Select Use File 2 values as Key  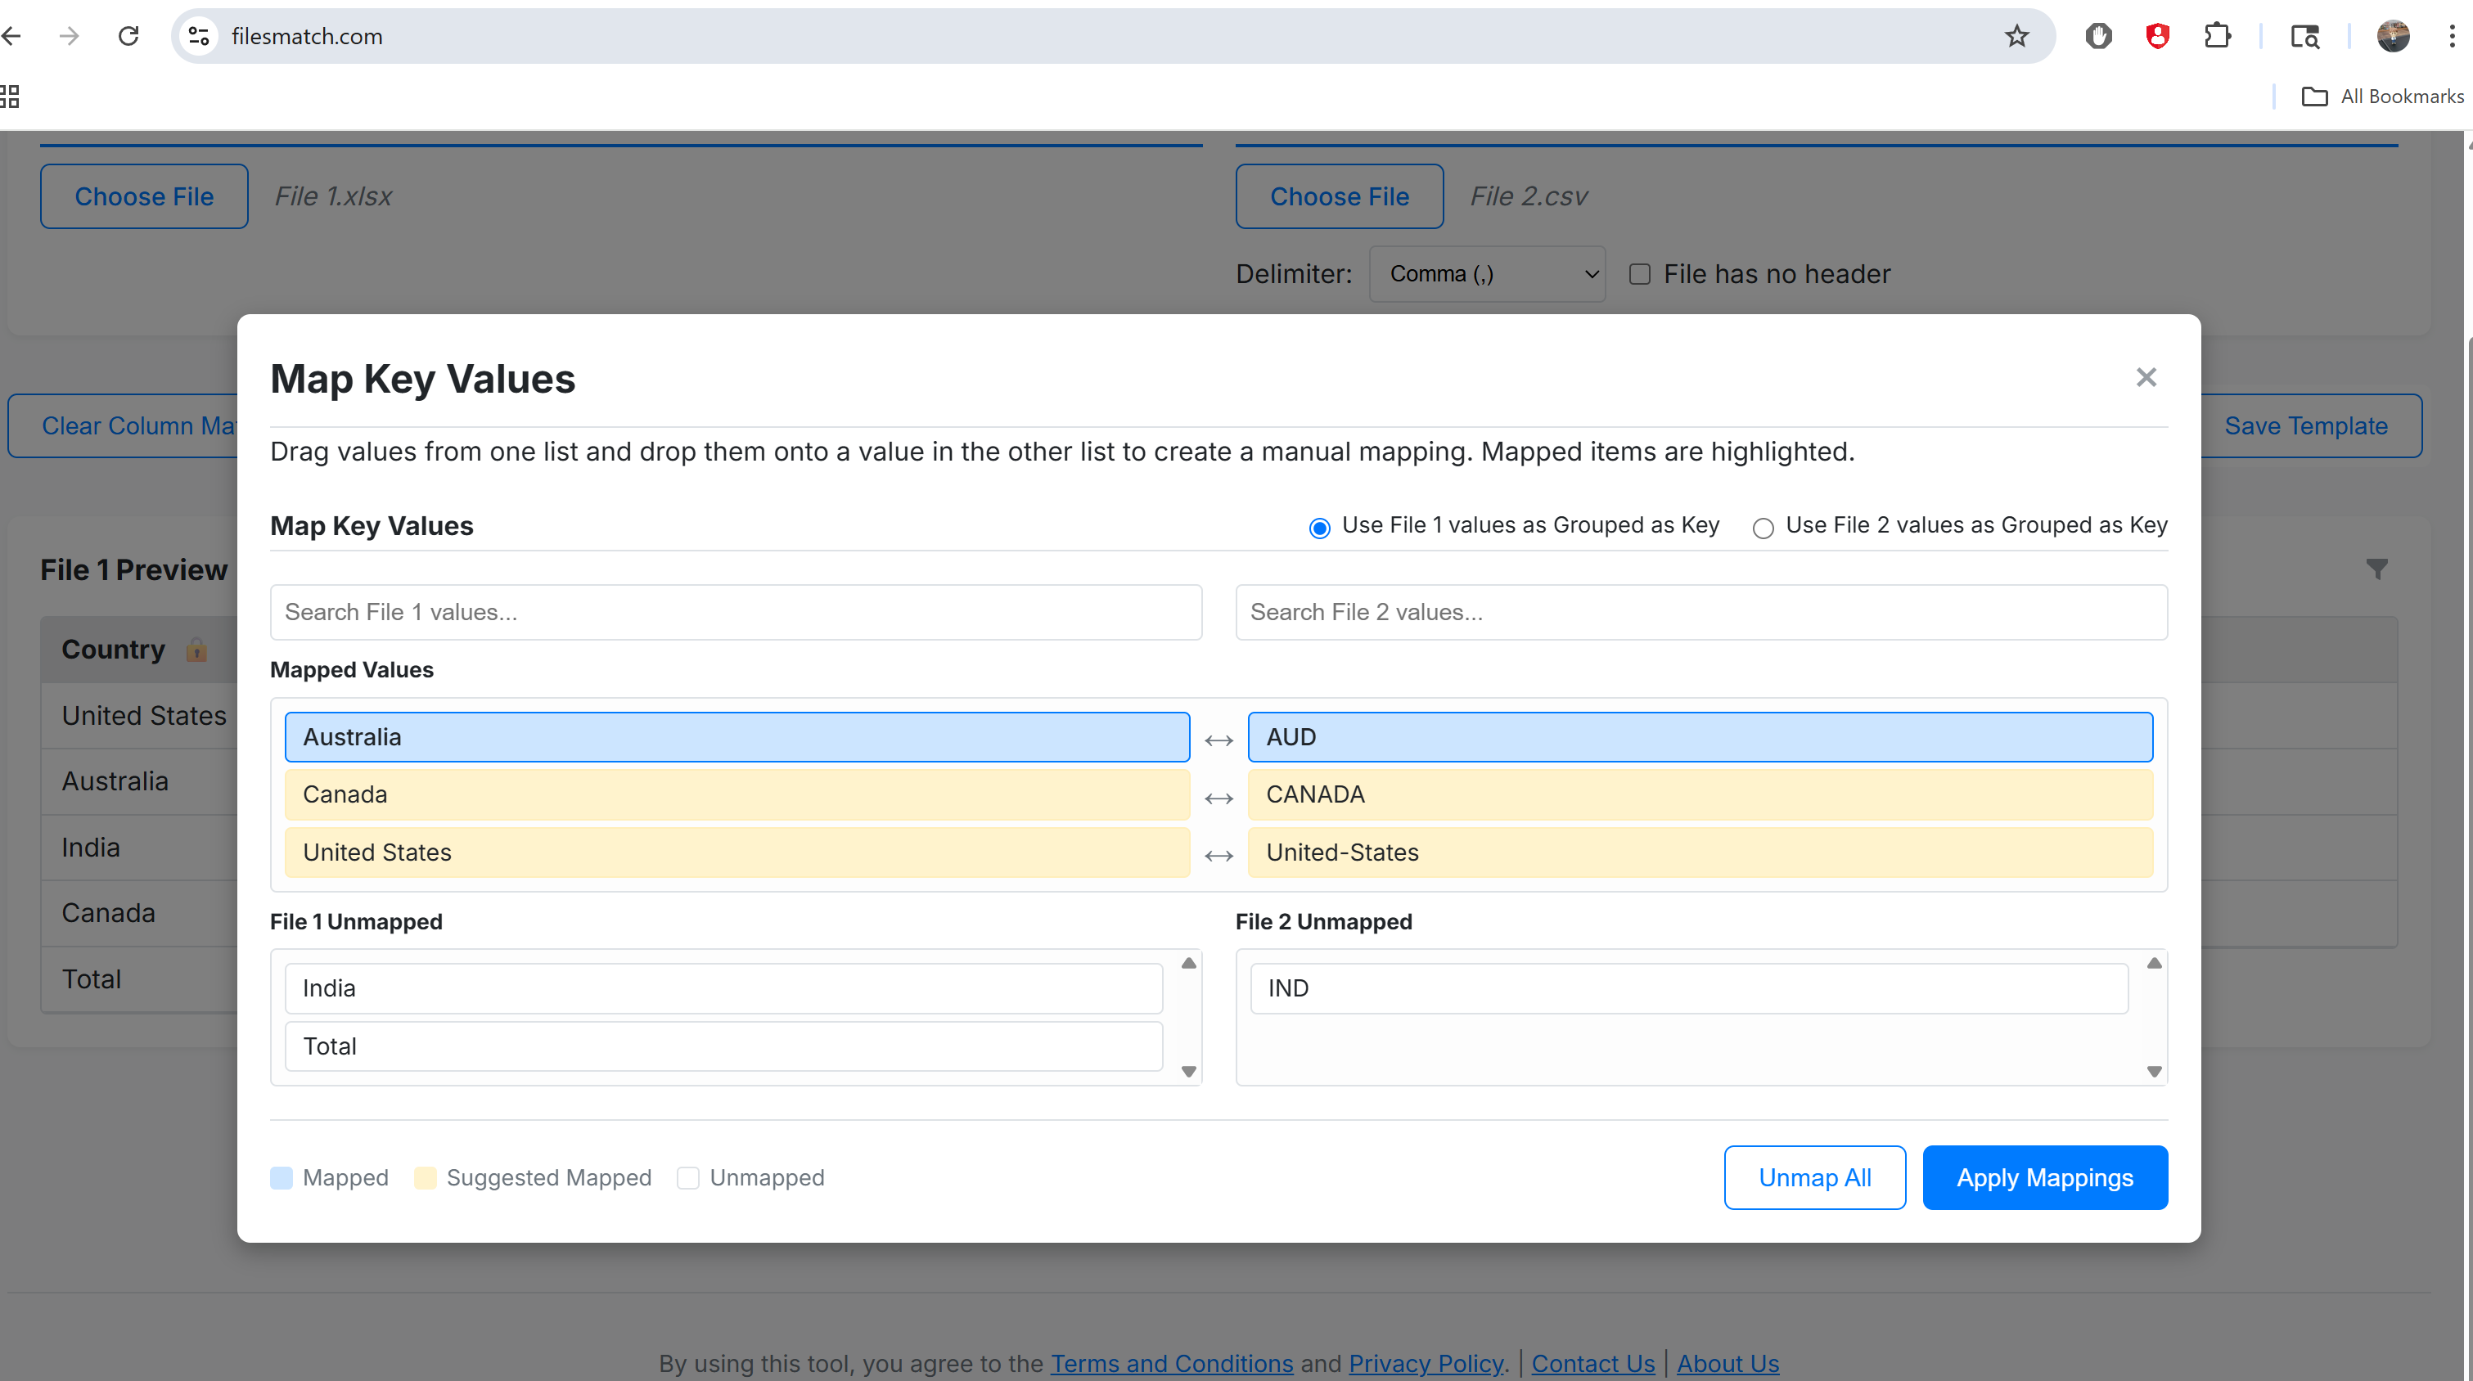(1763, 528)
